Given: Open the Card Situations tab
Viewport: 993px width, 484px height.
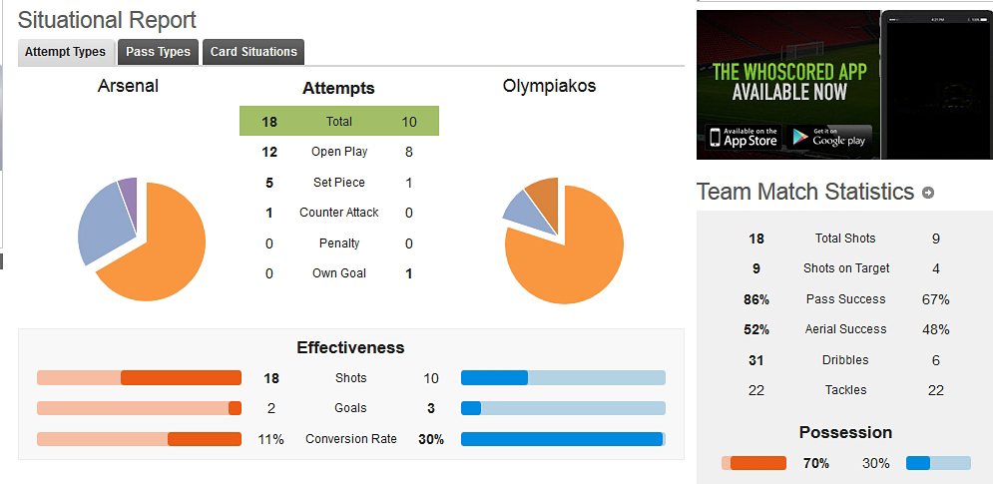Looking at the screenshot, I should coord(253,52).
